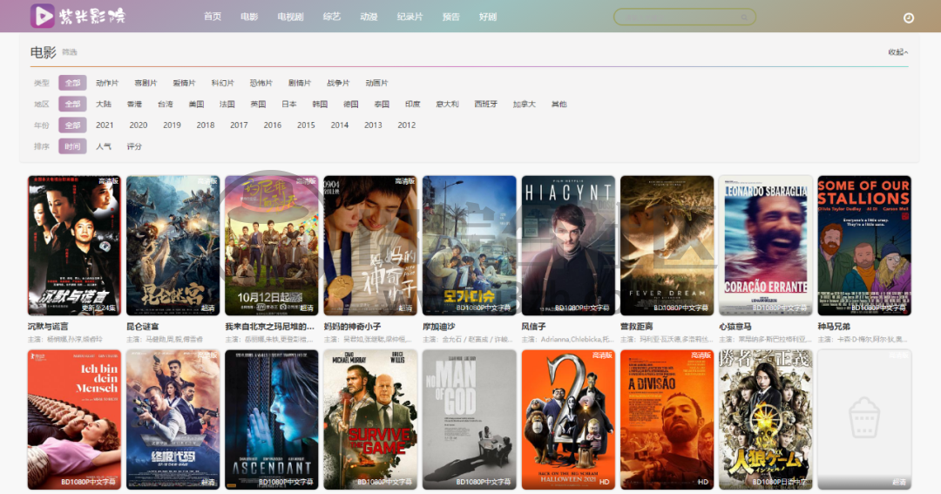Filter by genre 科幻片
Image resolution: width=941 pixels, height=494 pixels.
(223, 83)
